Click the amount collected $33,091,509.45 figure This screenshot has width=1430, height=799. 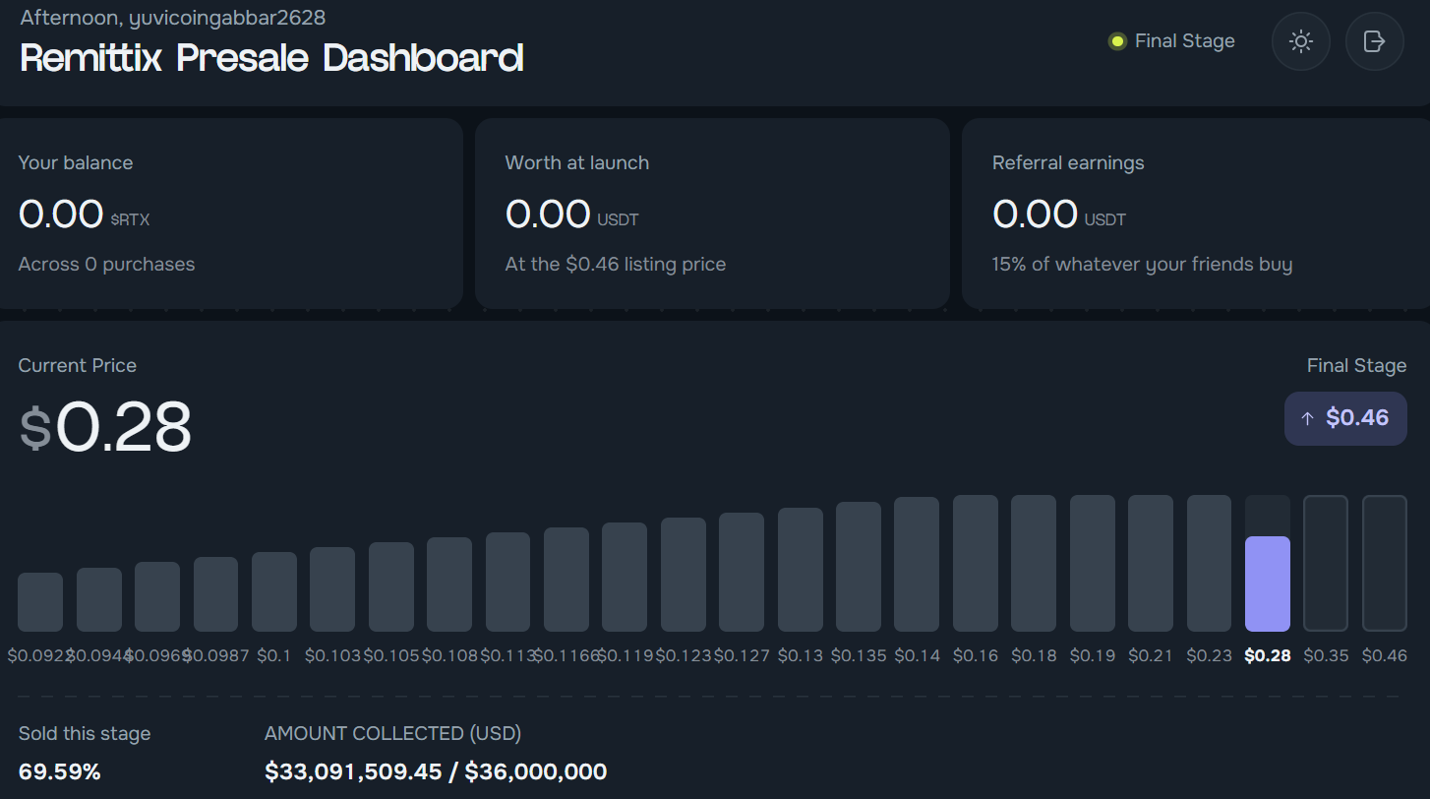353,771
